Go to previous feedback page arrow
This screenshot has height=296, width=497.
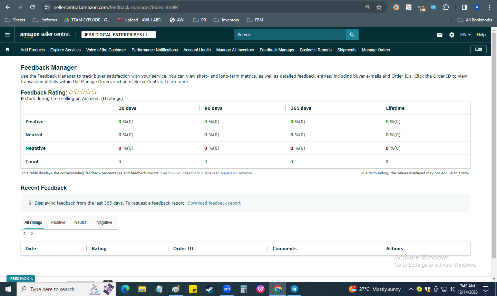click(x=25, y=234)
